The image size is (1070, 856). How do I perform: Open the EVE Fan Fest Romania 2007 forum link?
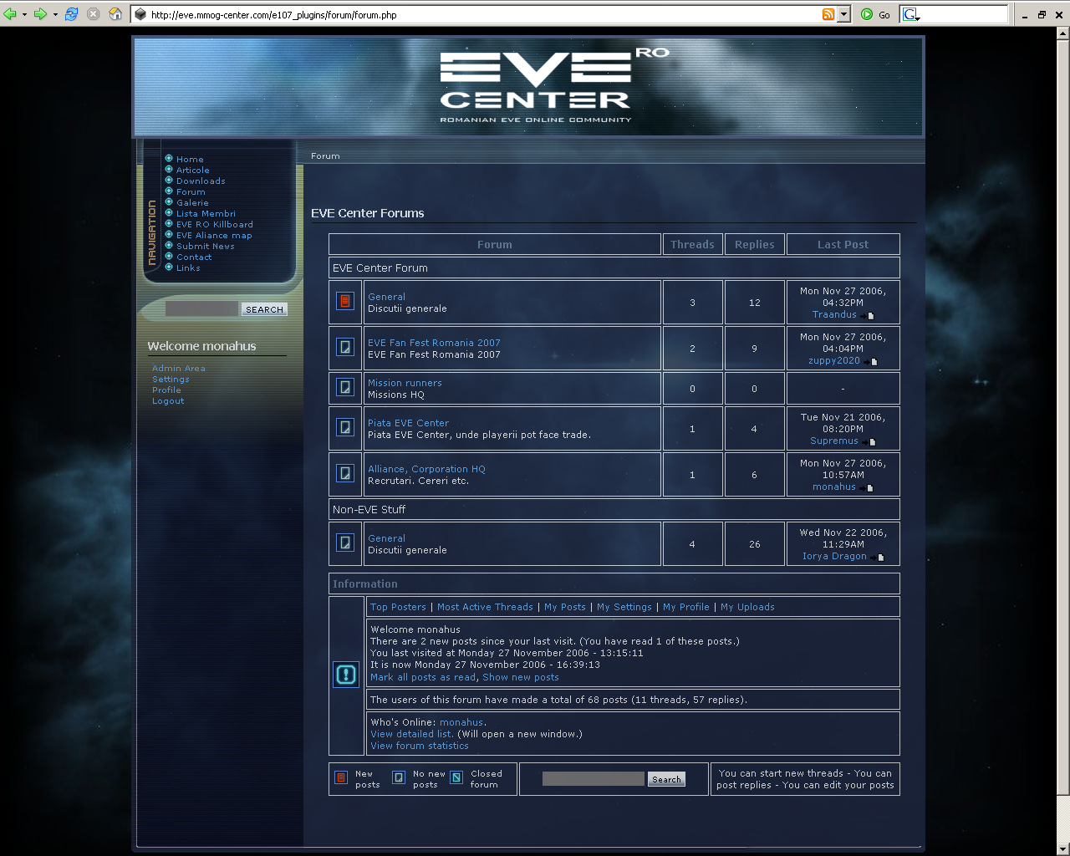click(x=434, y=343)
